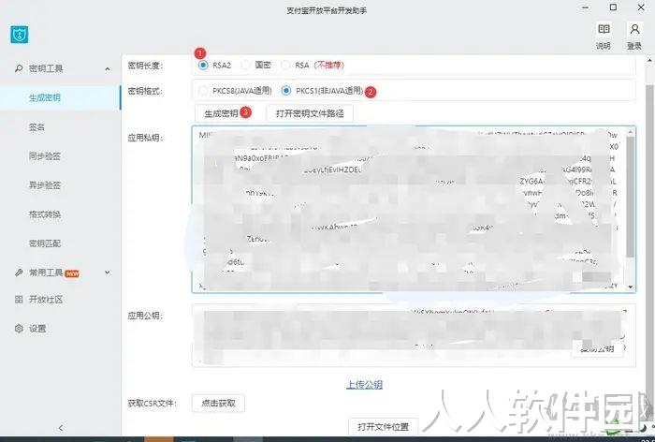The height and width of the screenshot is (442, 655).
Task: Close the 开发助手 window
Action: pos(641,7)
